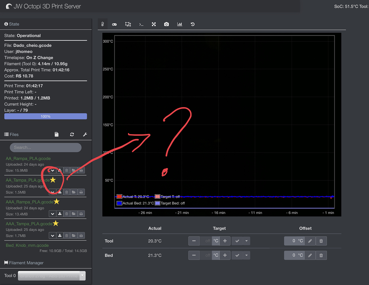
Task: Switch to the Control gamepad tab
Action: point(114,24)
